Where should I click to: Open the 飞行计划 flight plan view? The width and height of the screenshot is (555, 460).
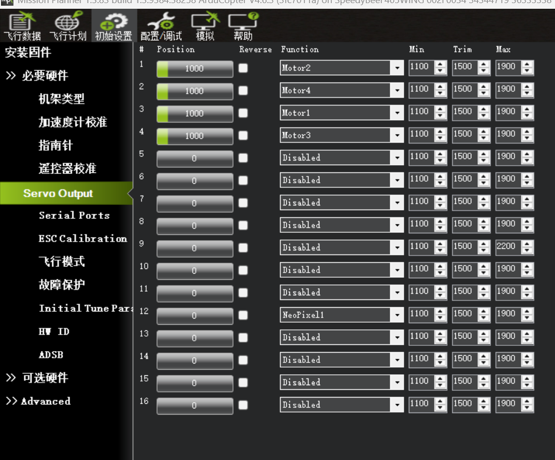click(68, 26)
